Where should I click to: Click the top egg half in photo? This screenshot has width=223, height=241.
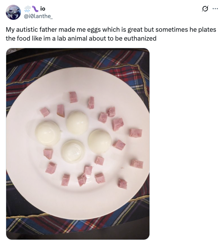point(78,122)
